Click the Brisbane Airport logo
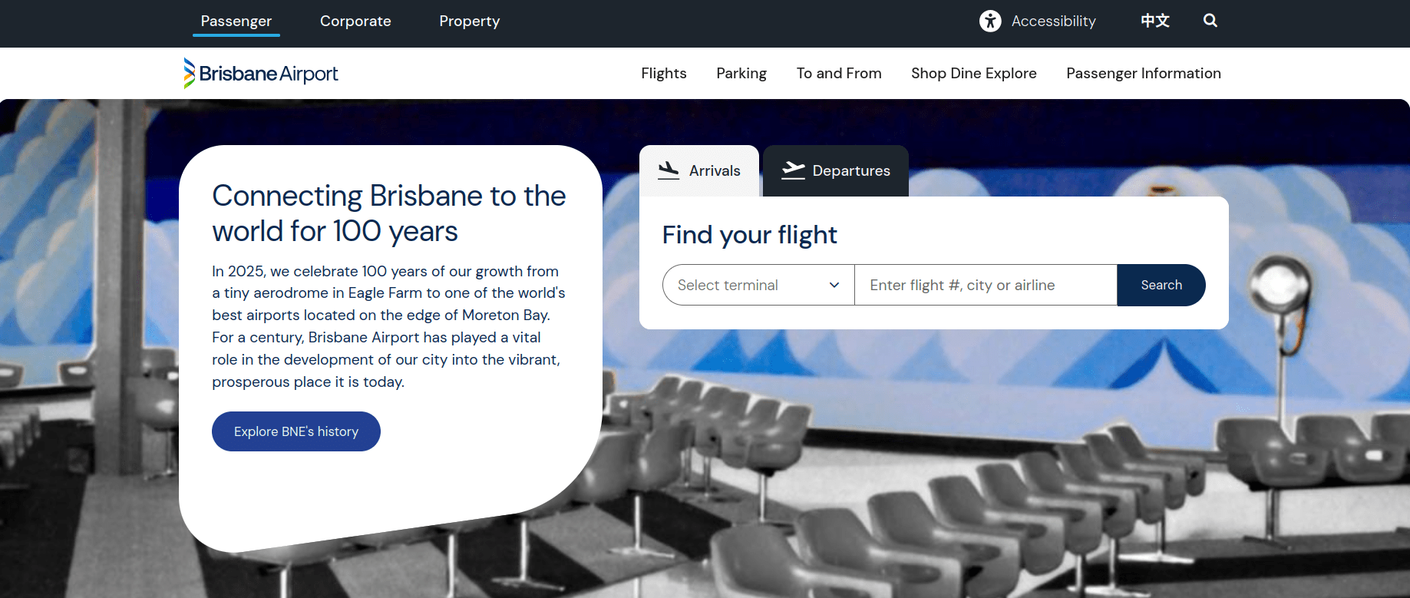The height and width of the screenshot is (598, 1410). (x=261, y=74)
